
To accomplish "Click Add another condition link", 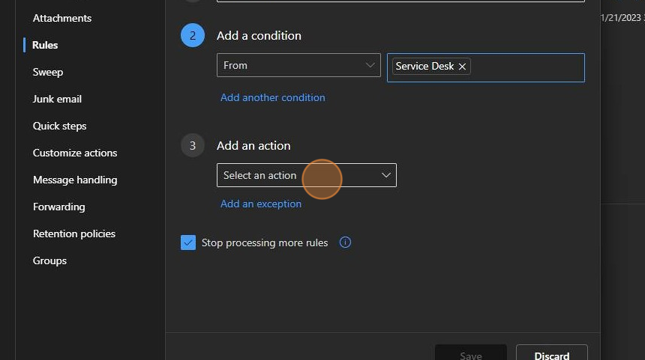I will (272, 97).
